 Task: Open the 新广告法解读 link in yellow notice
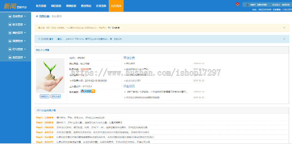[114, 28]
